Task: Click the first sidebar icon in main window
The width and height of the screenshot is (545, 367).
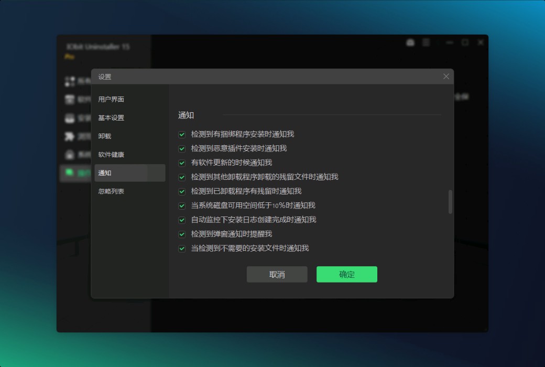Action: click(70, 81)
